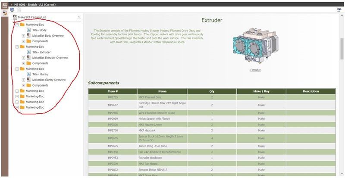
Task: Click the blank document icon in the toolbar
Action: tap(19, 9)
